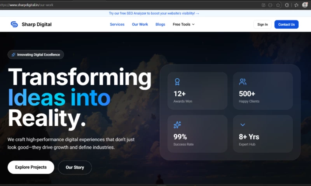
Task: Click the three-dots icon in the address bar
Action: [x=270, y=5]
